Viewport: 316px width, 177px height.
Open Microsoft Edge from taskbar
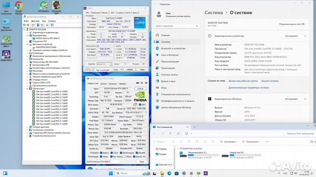(x=169, y=173)
